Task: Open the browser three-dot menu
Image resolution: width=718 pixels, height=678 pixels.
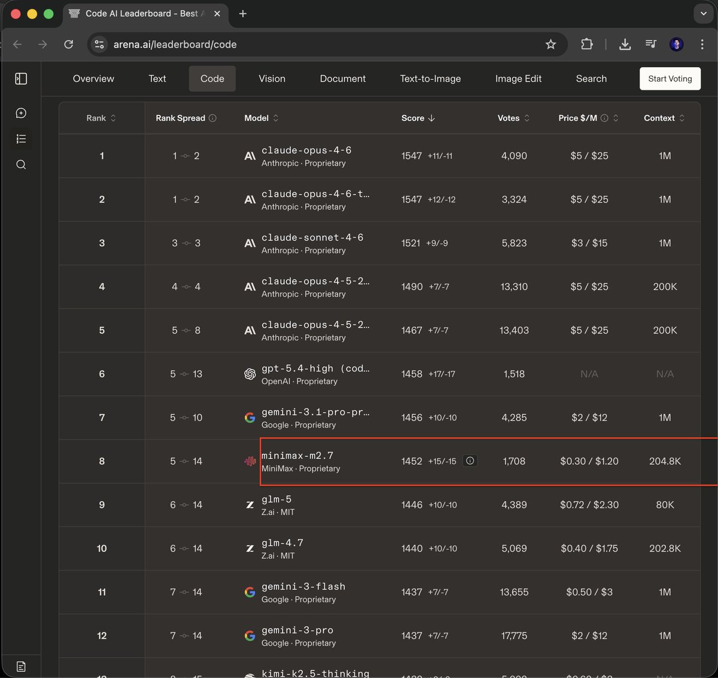Action: 702,44
